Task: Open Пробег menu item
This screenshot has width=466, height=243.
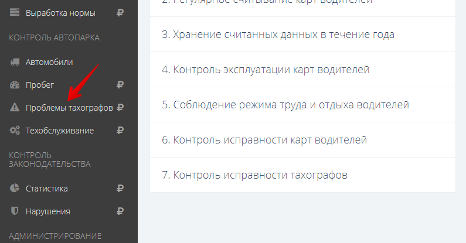Action: [x=40, y=85]
